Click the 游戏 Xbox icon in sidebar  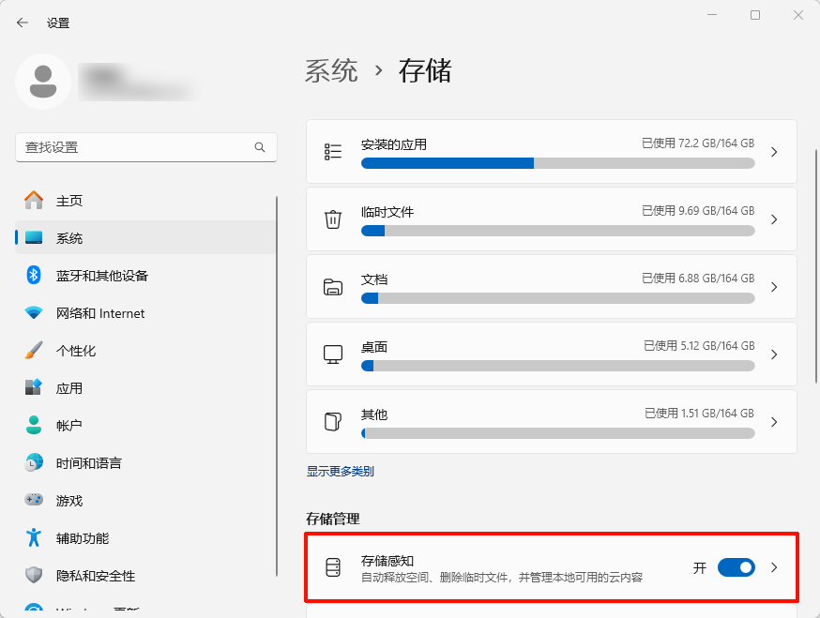pos(34,500)
